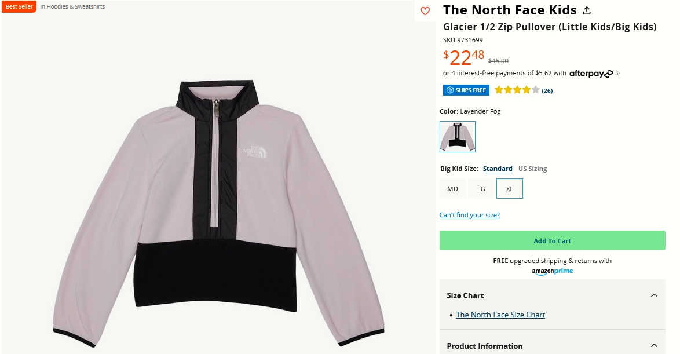
Task: Collapse the Size Chart section
Action: pos(654,295)
